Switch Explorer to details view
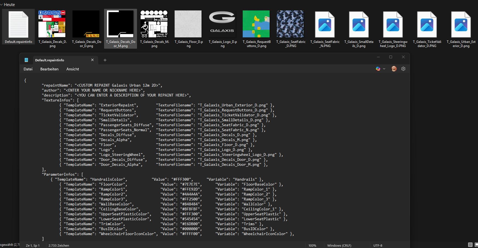 pos(470,245)
